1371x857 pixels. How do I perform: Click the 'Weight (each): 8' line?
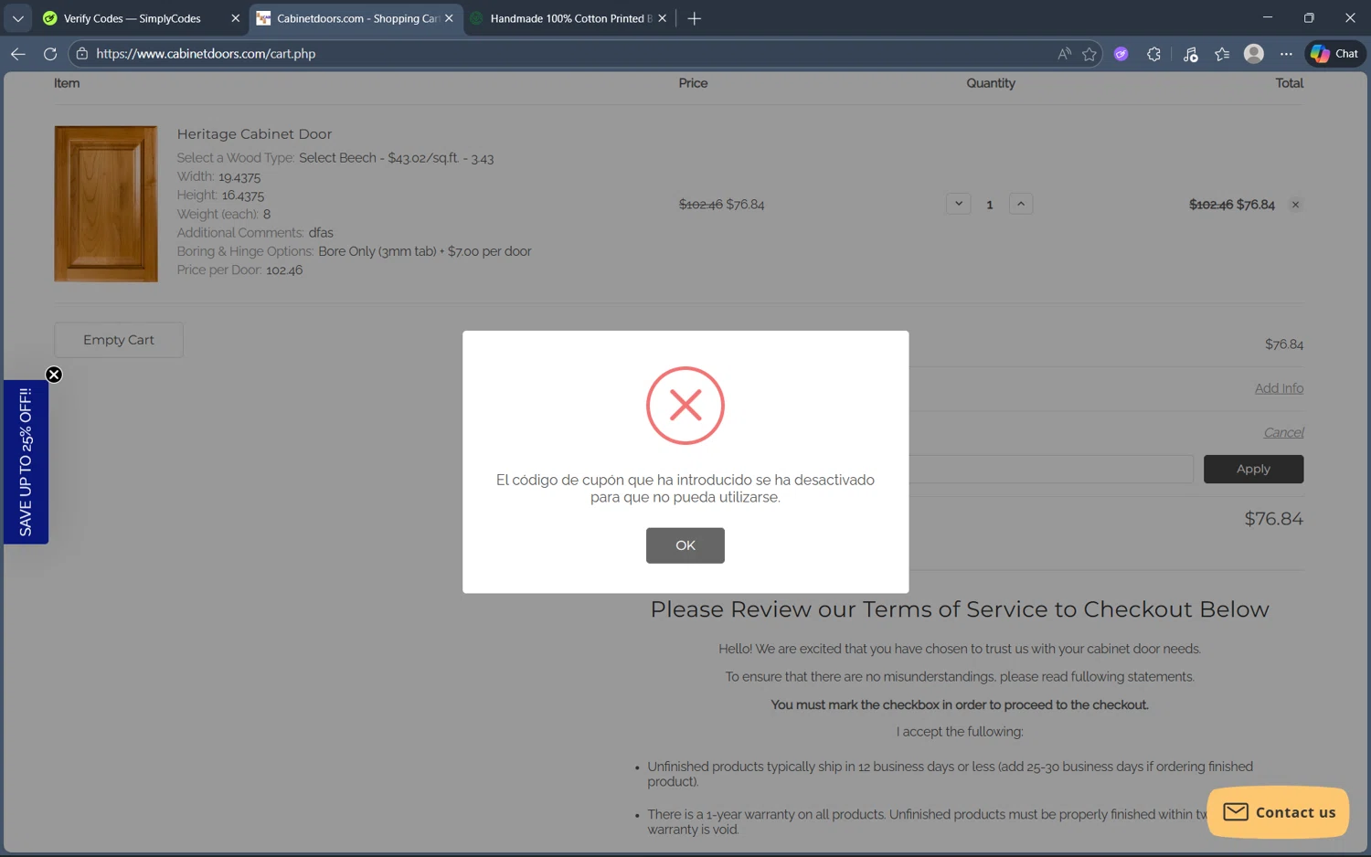pos(224,214)
